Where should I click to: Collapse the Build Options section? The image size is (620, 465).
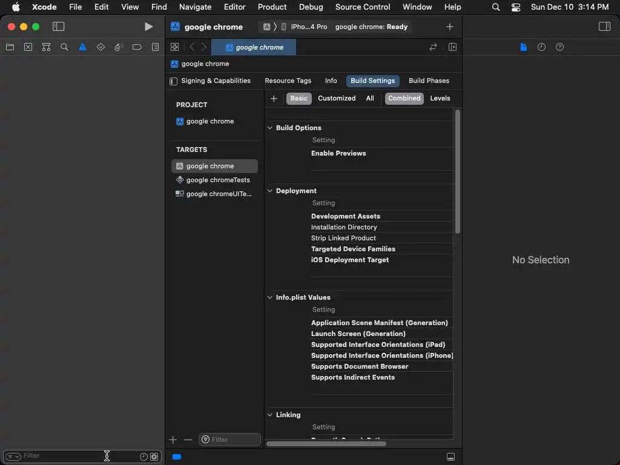(x=269, y=128)
